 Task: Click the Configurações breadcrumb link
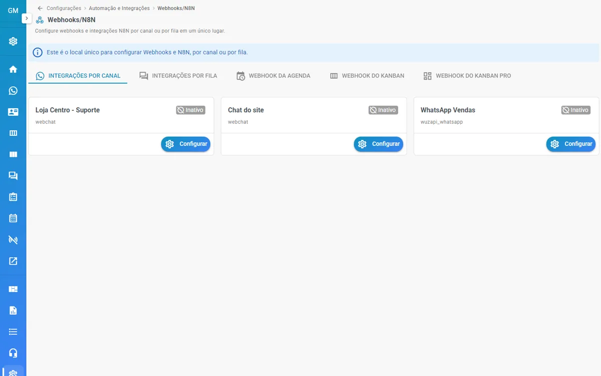64,8
